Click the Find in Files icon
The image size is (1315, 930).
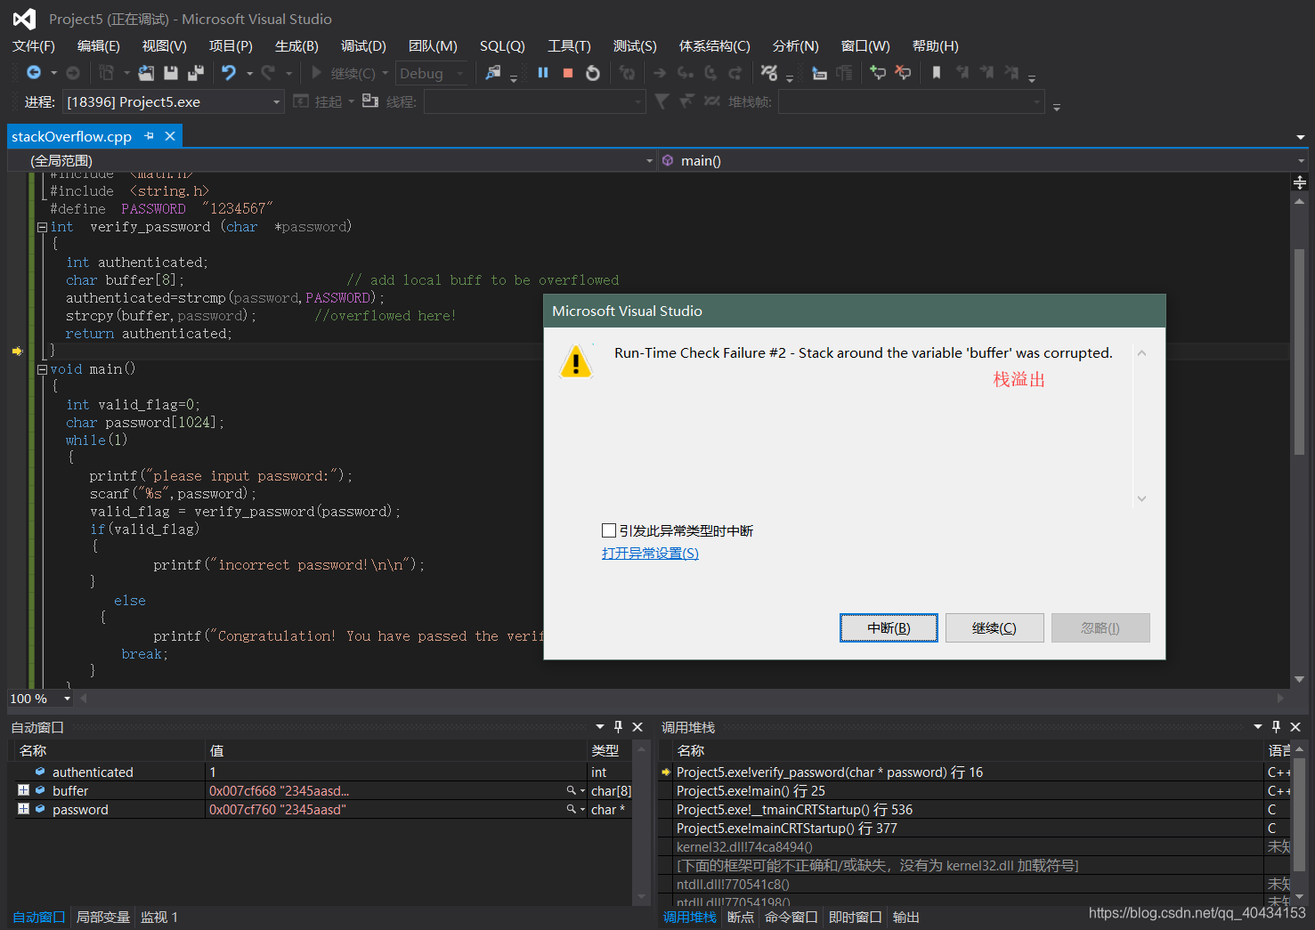click(492, 73)
